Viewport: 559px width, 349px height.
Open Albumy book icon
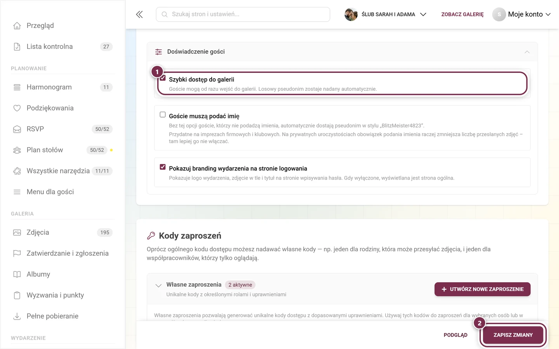coord(17,274)
